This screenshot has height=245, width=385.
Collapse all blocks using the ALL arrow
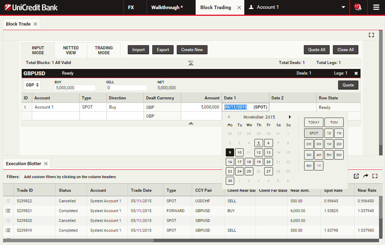pyautogui.click(x=191, y=63)
